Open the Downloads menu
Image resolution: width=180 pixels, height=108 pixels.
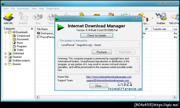[x=23, y=9]
